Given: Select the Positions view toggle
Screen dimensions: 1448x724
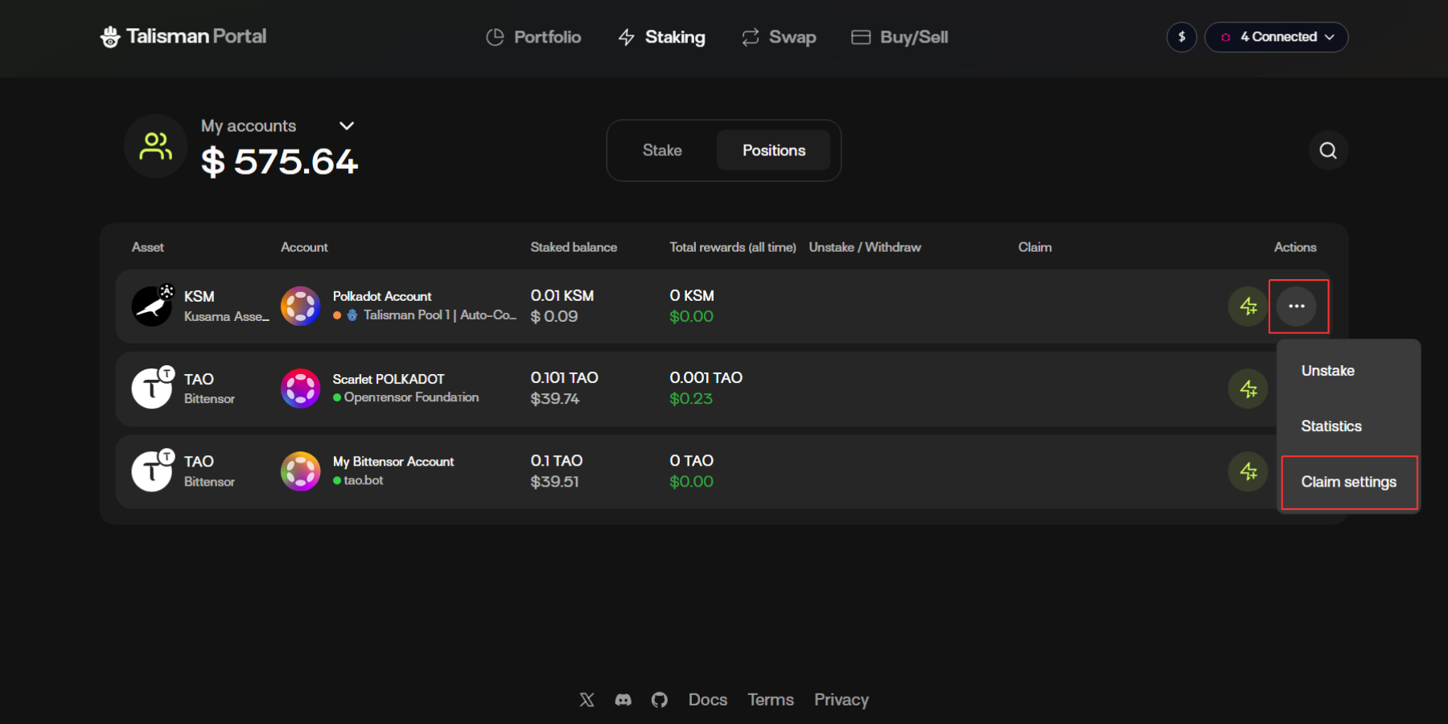Looking at the screenshot, I should [x=773, y=150].
